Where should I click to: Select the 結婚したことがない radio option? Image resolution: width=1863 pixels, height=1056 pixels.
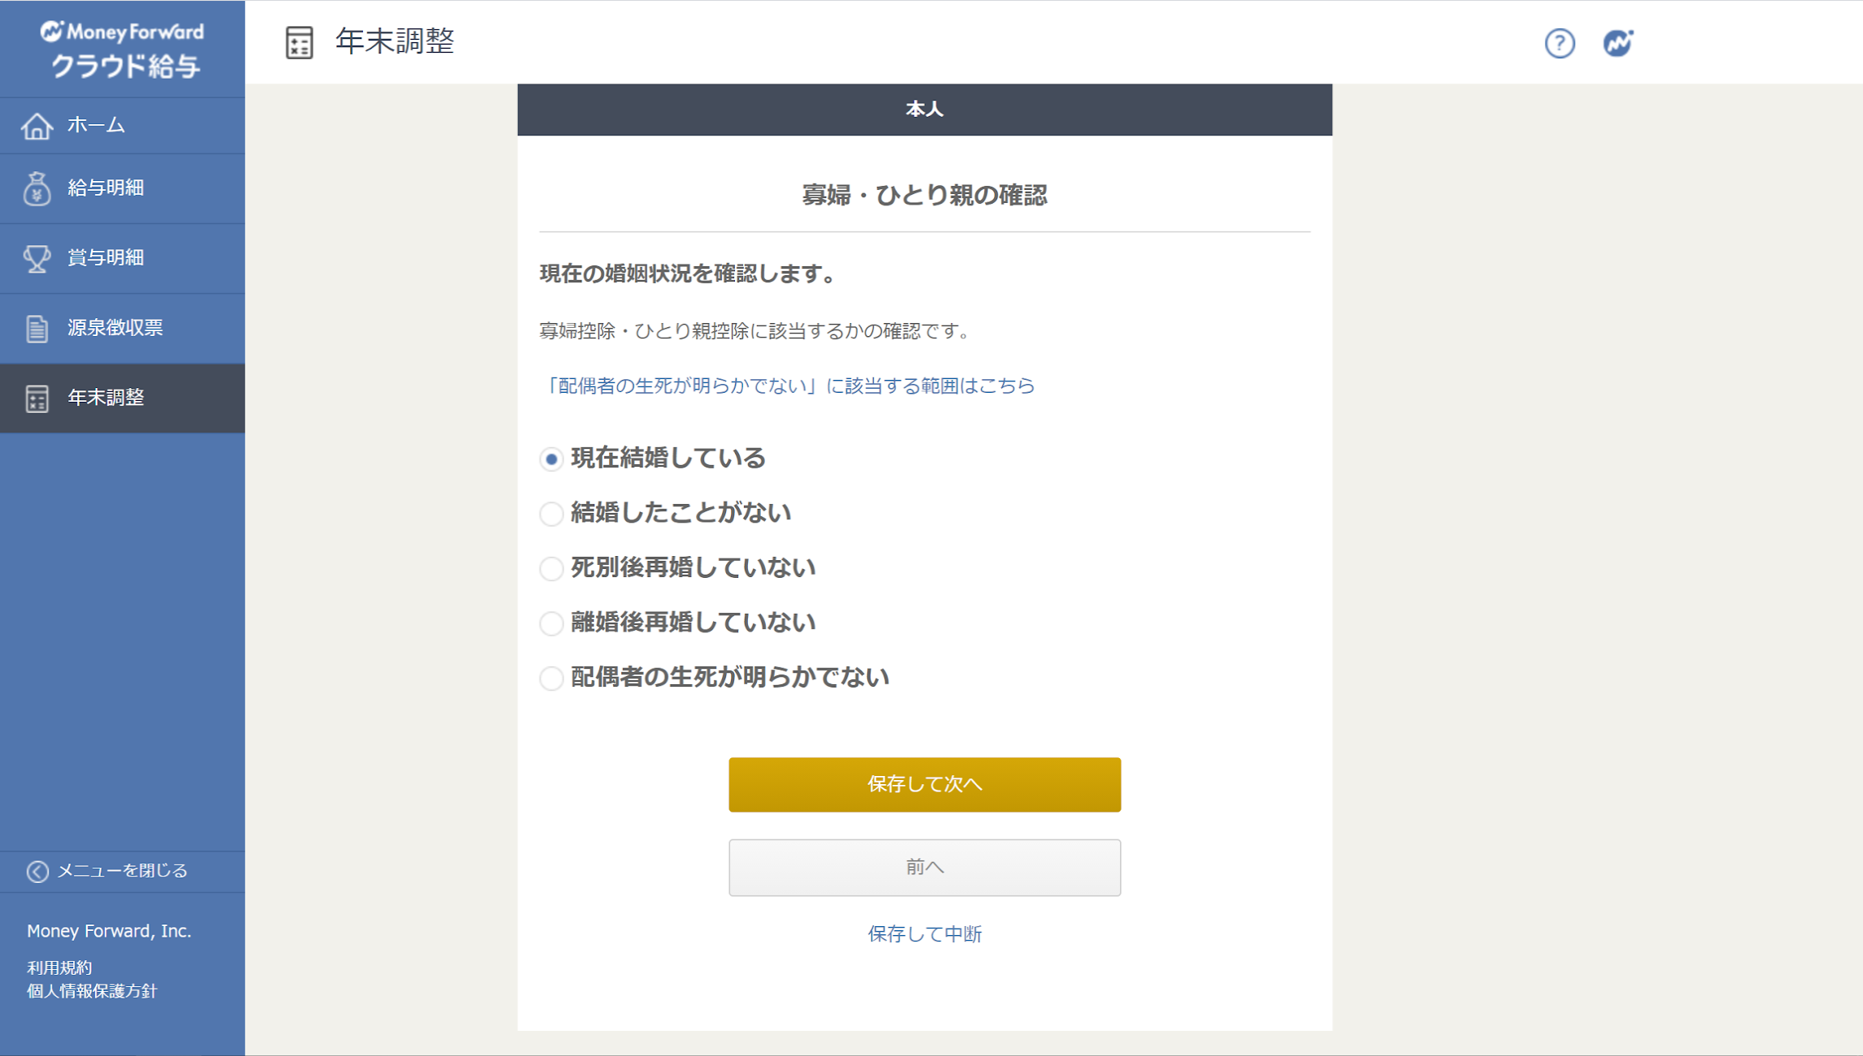pos(551,514)
